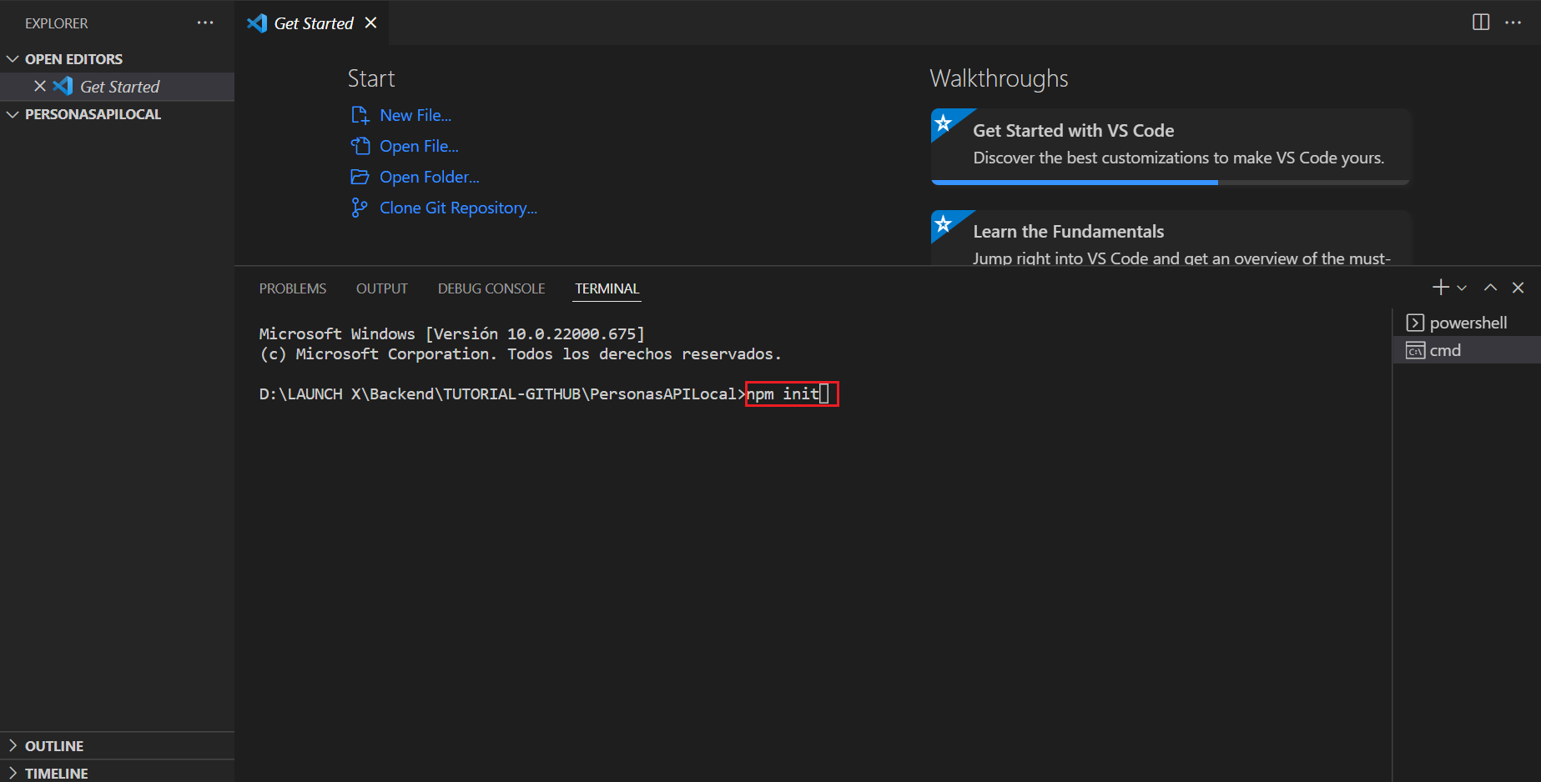Close the terminal panel
Viewport: 1541px width, 782px height.
pyautogui.click(x=1518, y=288)
